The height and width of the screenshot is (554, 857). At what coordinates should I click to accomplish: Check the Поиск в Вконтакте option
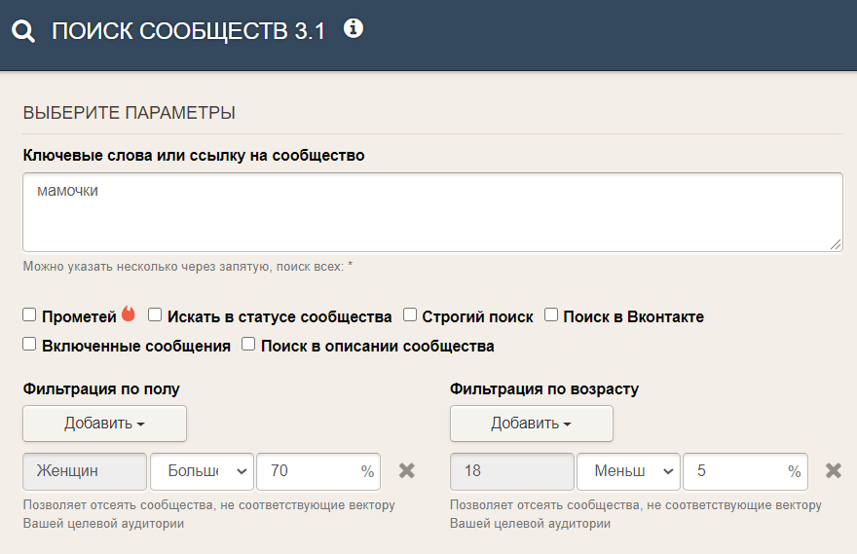(x=551, y=315)
